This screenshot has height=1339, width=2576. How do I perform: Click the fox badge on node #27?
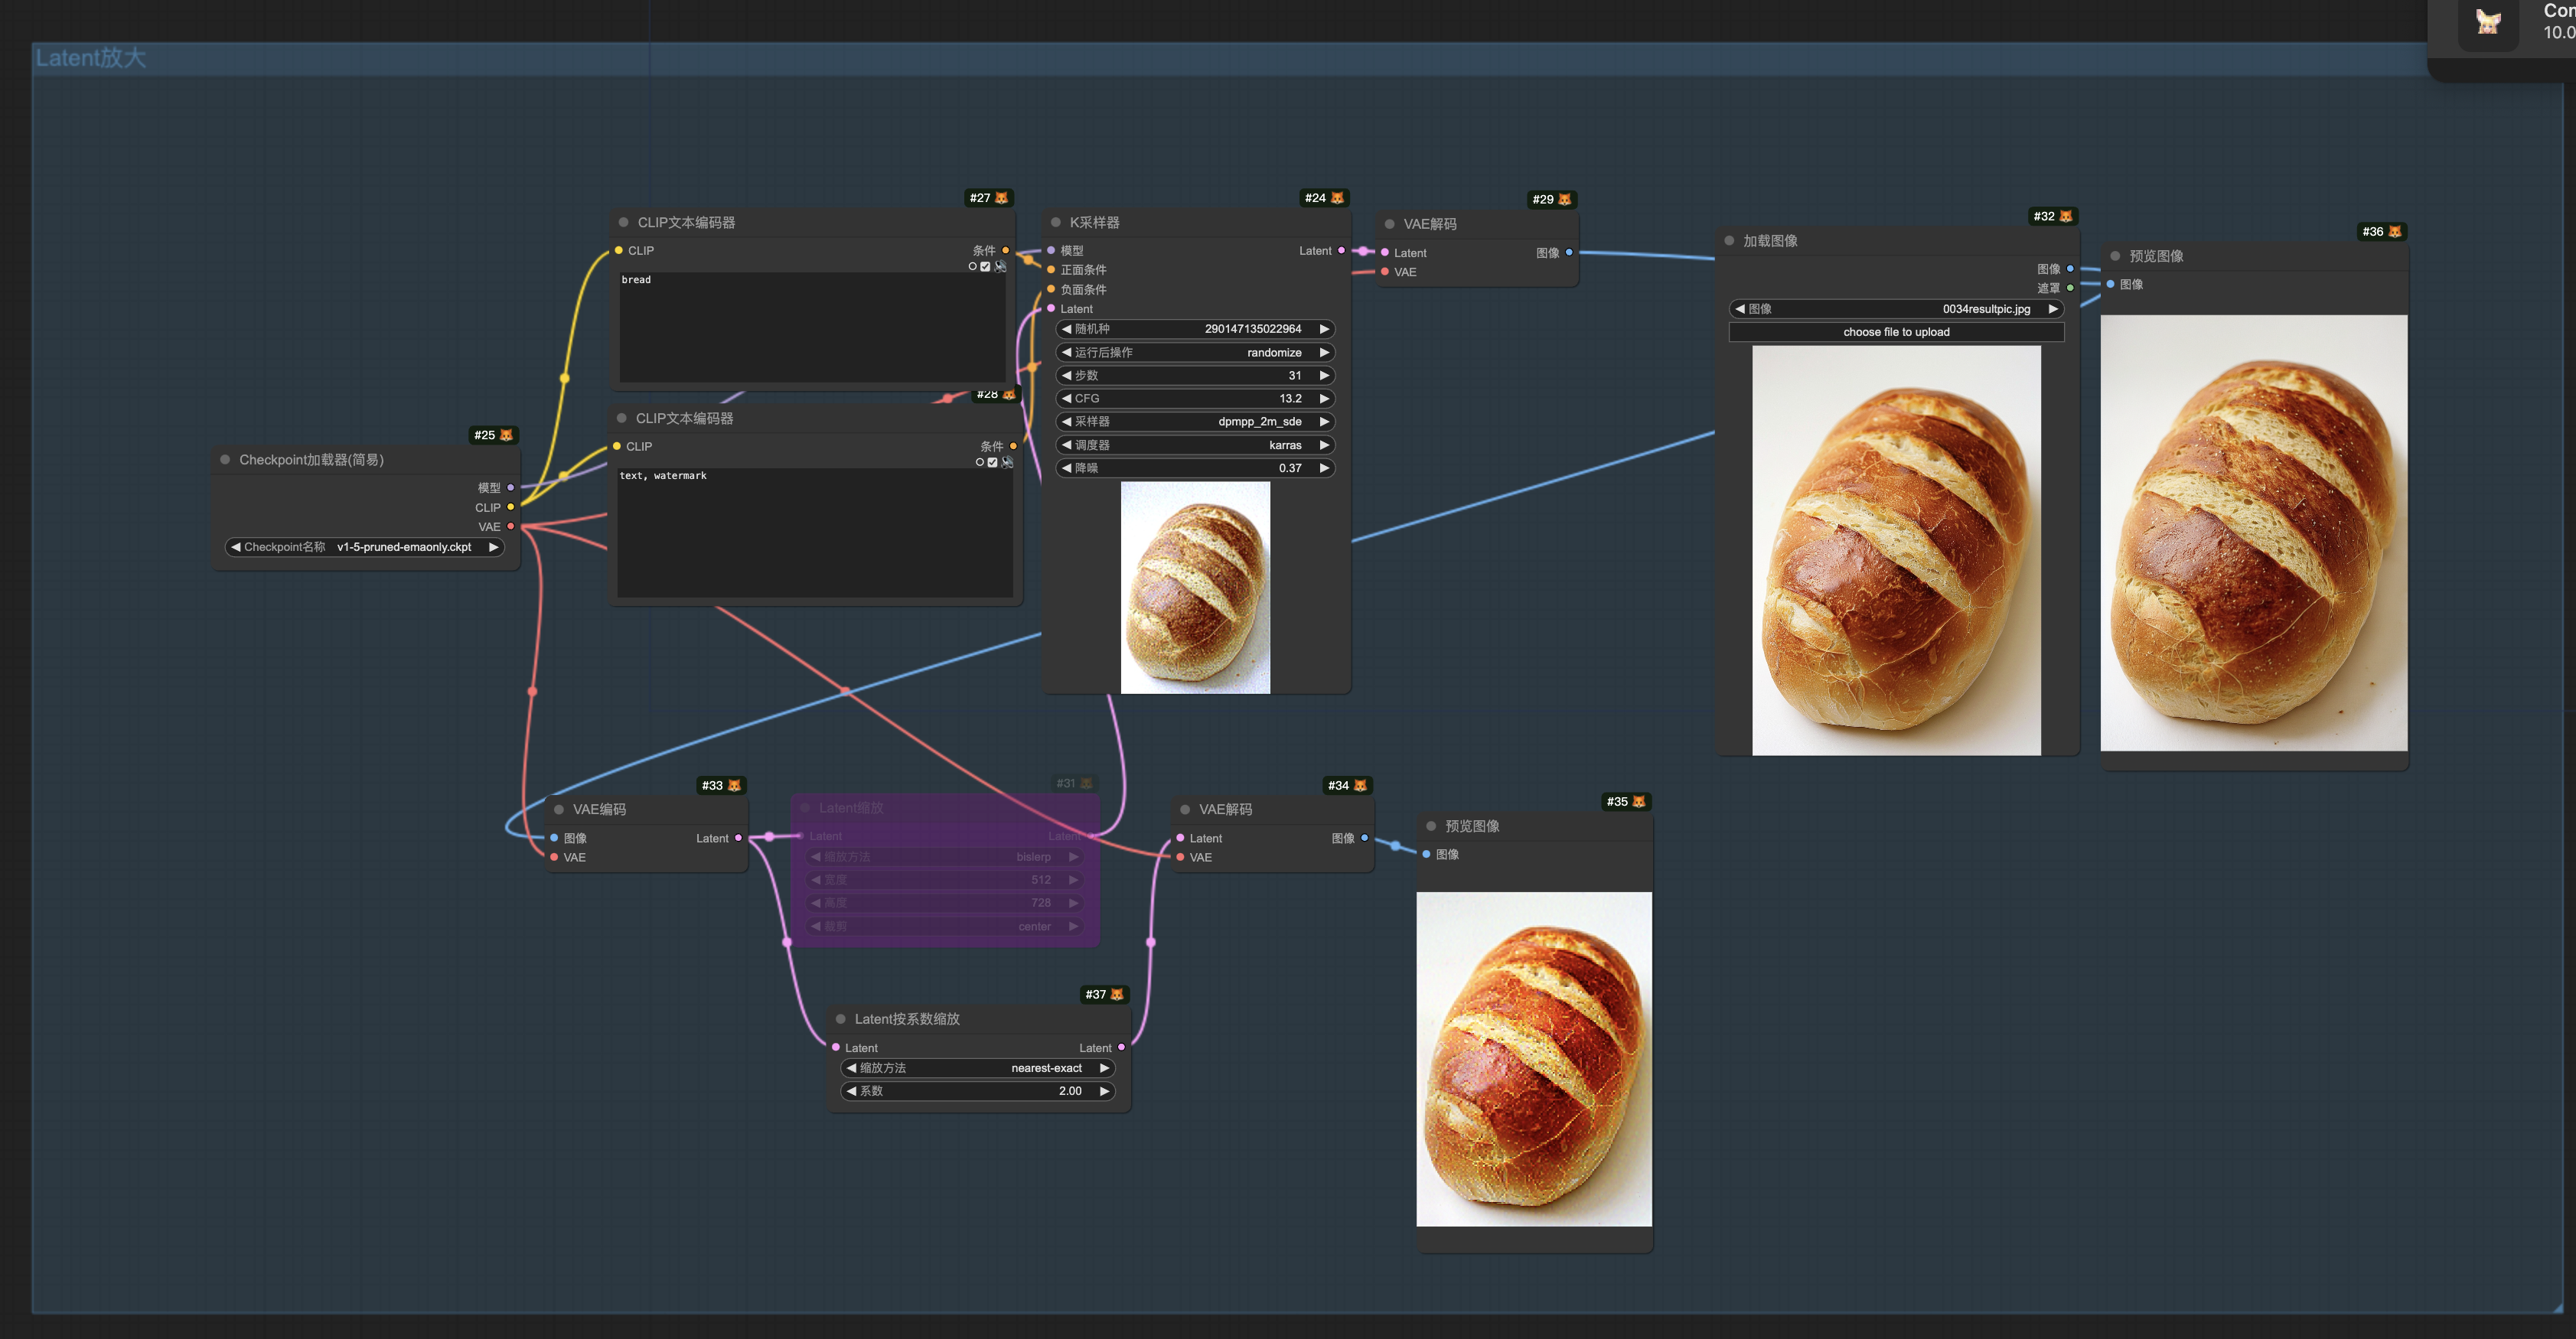1001,198
